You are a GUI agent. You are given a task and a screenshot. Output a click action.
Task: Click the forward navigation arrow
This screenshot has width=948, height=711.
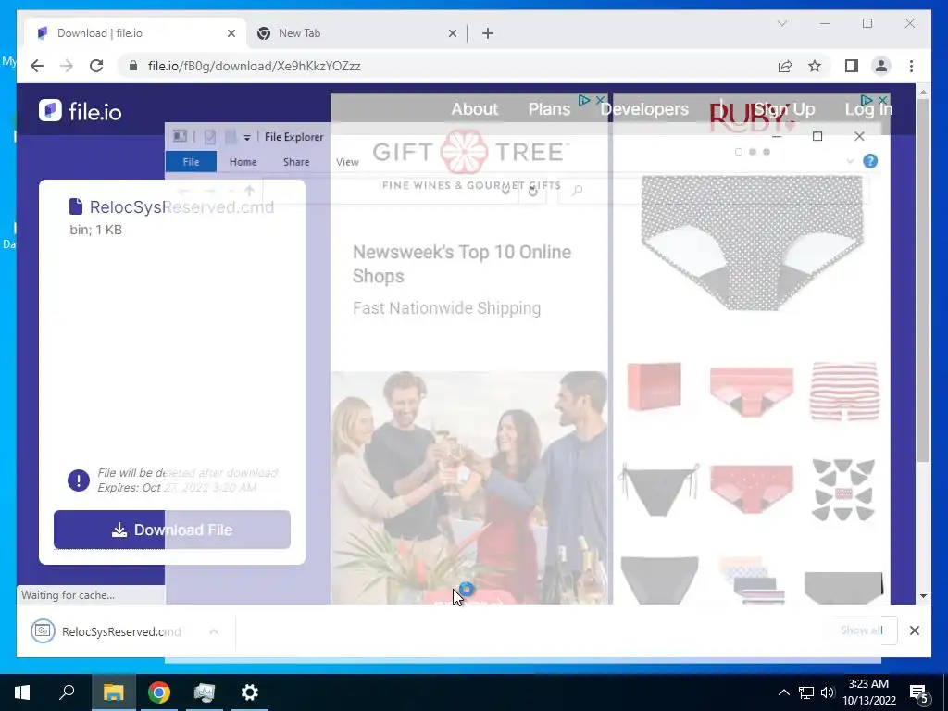[67, 66]
